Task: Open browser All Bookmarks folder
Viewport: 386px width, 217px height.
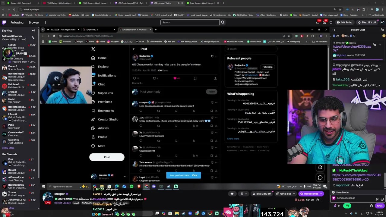Action: (x=376, y=15)
